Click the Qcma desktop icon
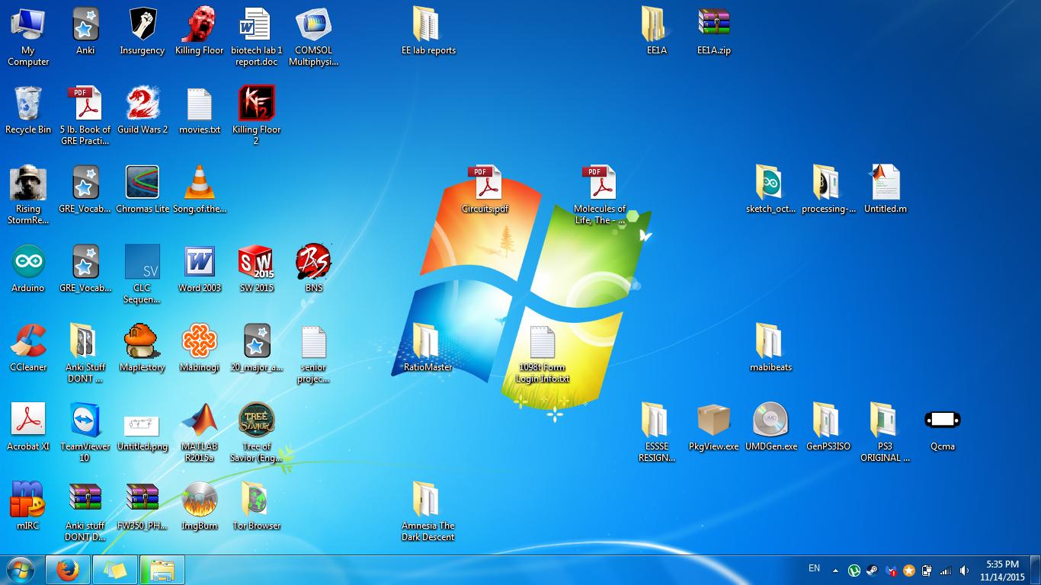Viewport: 1041px width, 585px height. click(x=942, y=420)
